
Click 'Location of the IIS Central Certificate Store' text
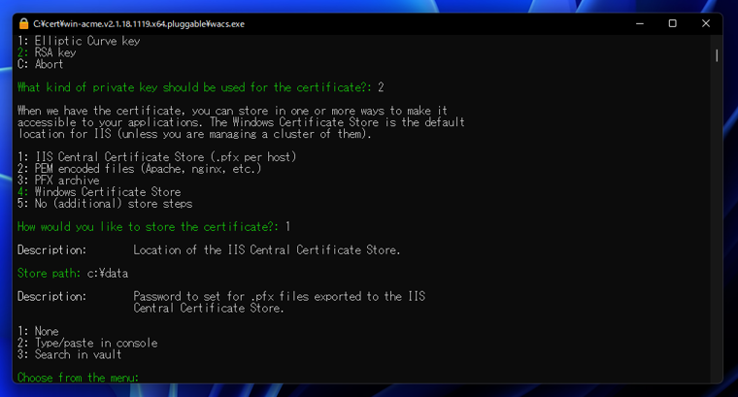pyautogui.click(x=266, y=250)
